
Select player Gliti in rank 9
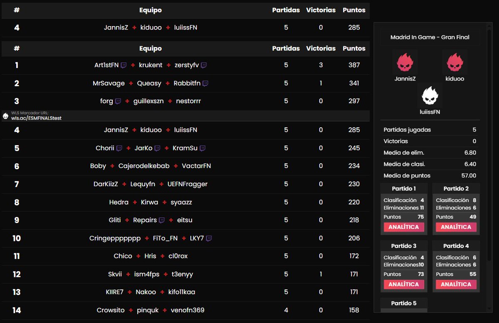click(115, 220)
